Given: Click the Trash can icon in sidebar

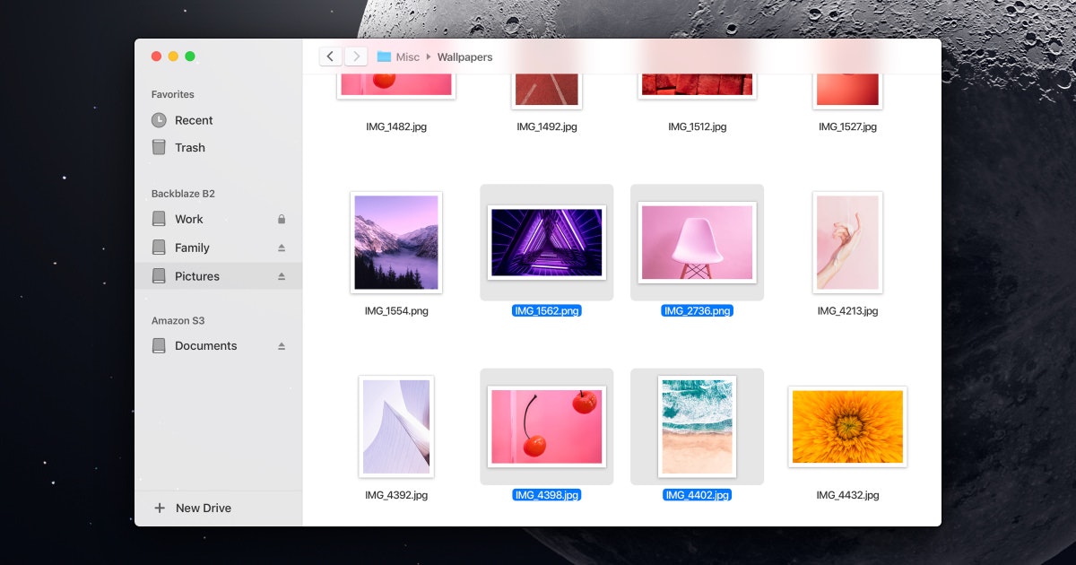Looking at the screenshot, I should click(159, 147).
